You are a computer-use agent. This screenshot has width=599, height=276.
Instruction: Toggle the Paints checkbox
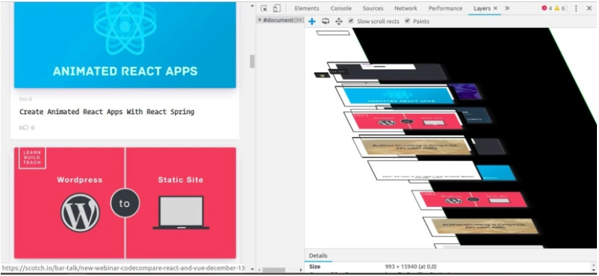[407, 21]
